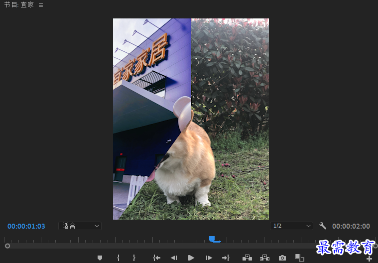Click the Lift button
The height and width of the screenshot is (263, 378).
(x=247, y=258)
